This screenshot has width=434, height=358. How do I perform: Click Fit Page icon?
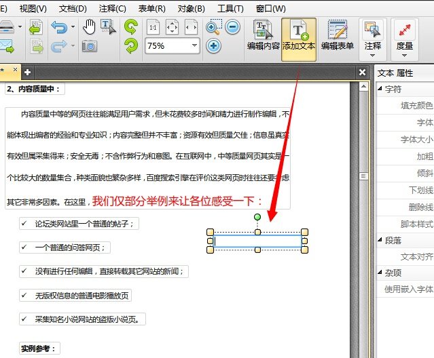click(172, 27)
